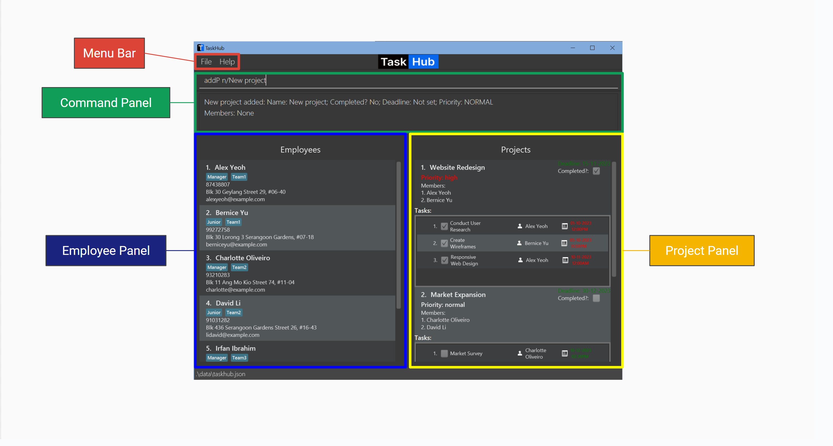Viewport: 833px width, 446px height.
Task: Click phone number 93210283
Action: (x=218, y=275)
